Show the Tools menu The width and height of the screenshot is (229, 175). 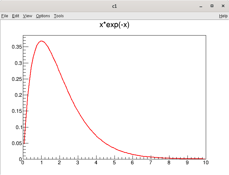(59, 16)
